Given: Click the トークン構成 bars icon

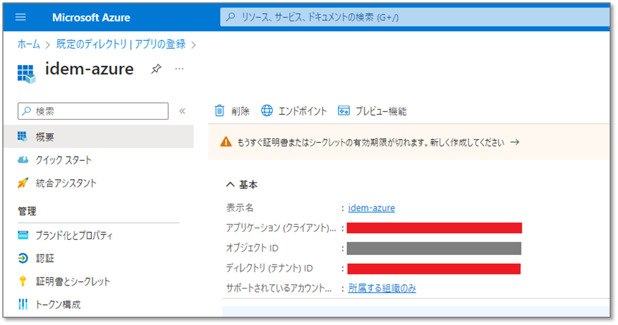Looking at the screenshot, I should click(x=23, y=304).
